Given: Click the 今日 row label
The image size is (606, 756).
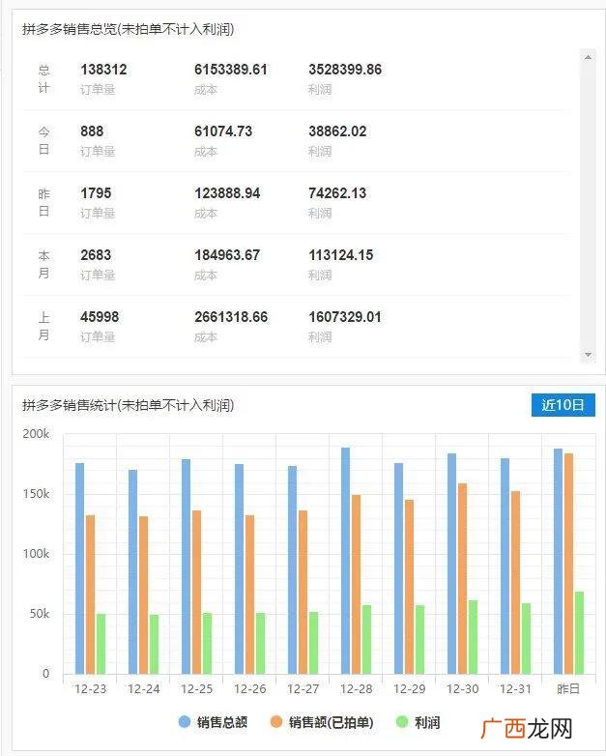Looking at the screenshot, I should tap(43, 141).
